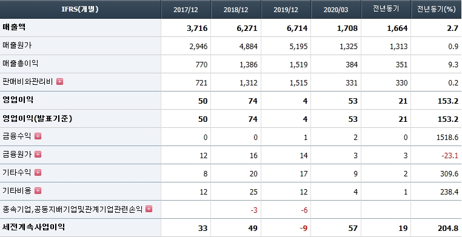Click the 전년동기 column header
This screenshot has height=237, width=462.
click(x=386, y=9)
